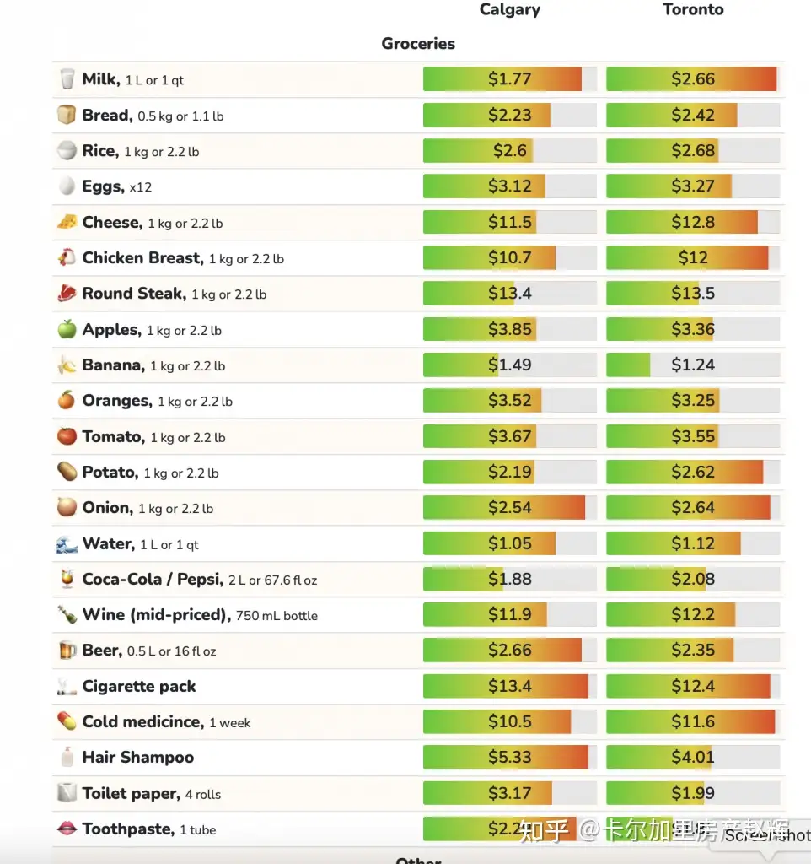Click the toilet paper roll icon
The width and height of the screenshot is (811, 864).
click(x=67, y=793)
